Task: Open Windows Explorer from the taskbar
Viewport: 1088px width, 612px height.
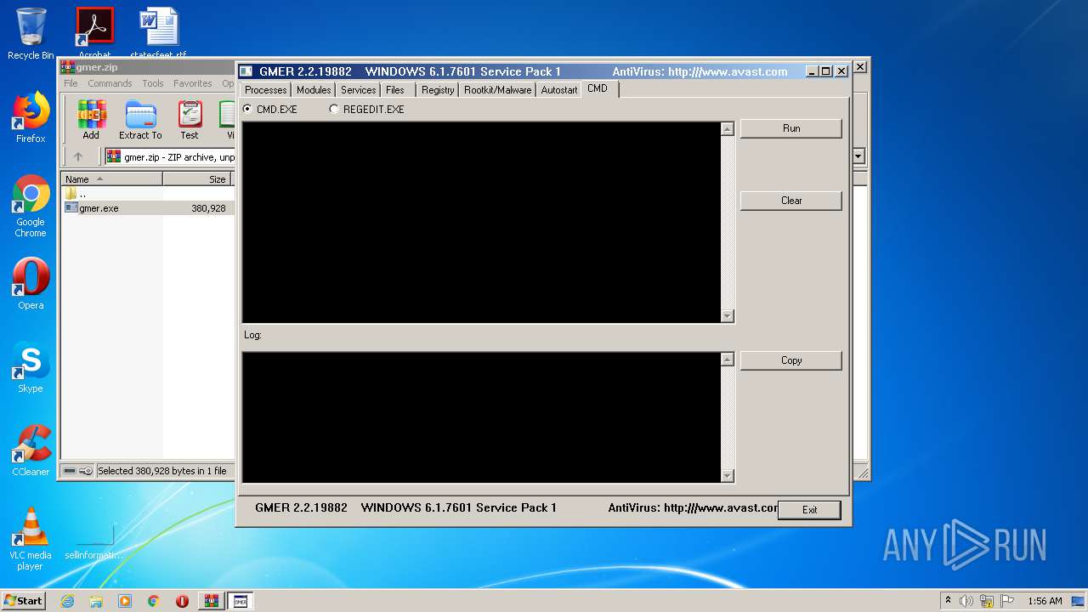Action: [96, 601]
